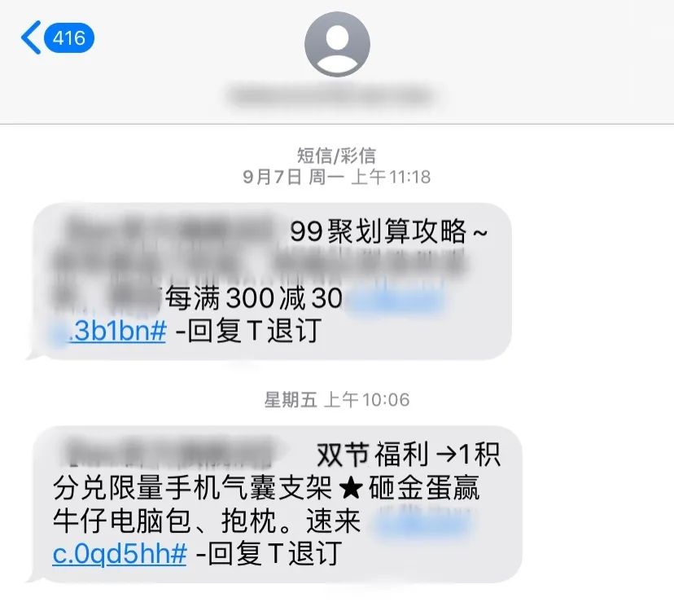Image resolution: width=674 pixels, height=602 pixels.
Task: Tap the 9月7日 周一 上午11:18 timestamp
Action: 336,177
